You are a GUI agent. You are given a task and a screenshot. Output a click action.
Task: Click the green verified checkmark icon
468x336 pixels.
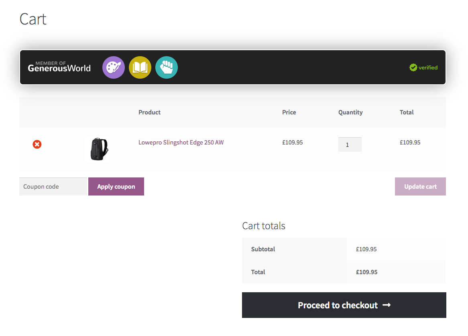[413, 67]
